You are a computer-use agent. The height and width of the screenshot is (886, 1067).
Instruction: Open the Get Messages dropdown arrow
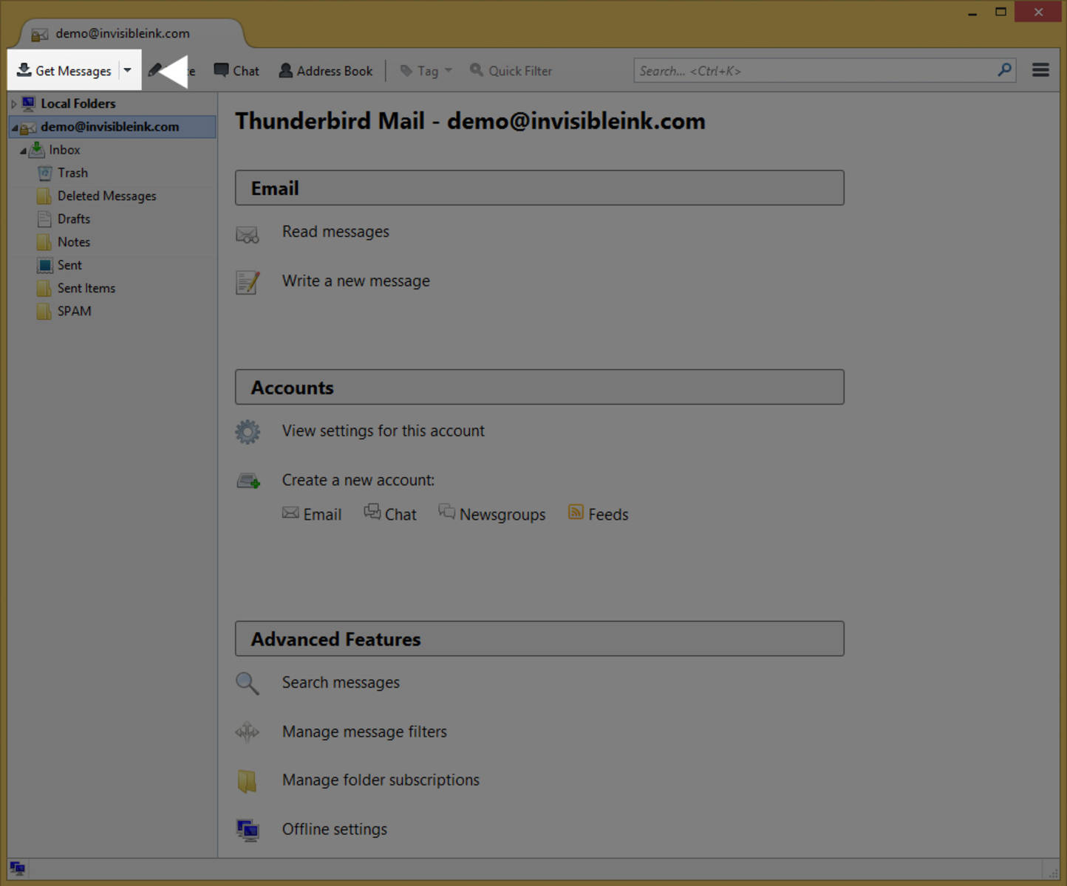click(128, 71)
